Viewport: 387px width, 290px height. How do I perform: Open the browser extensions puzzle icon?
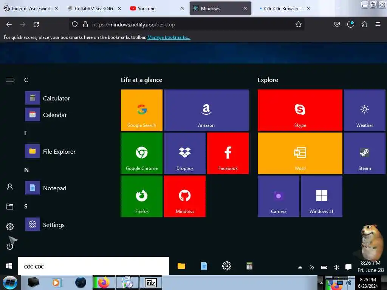(x=364, y=25)
